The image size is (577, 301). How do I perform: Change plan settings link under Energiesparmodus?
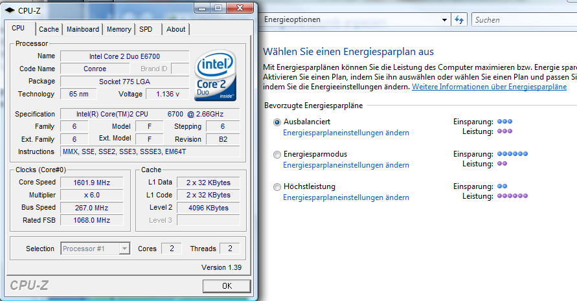(346, 165)
